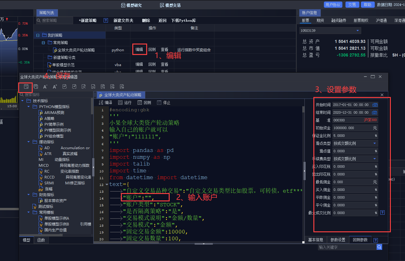Switch to 模型交易 tab

pos(170,5)
